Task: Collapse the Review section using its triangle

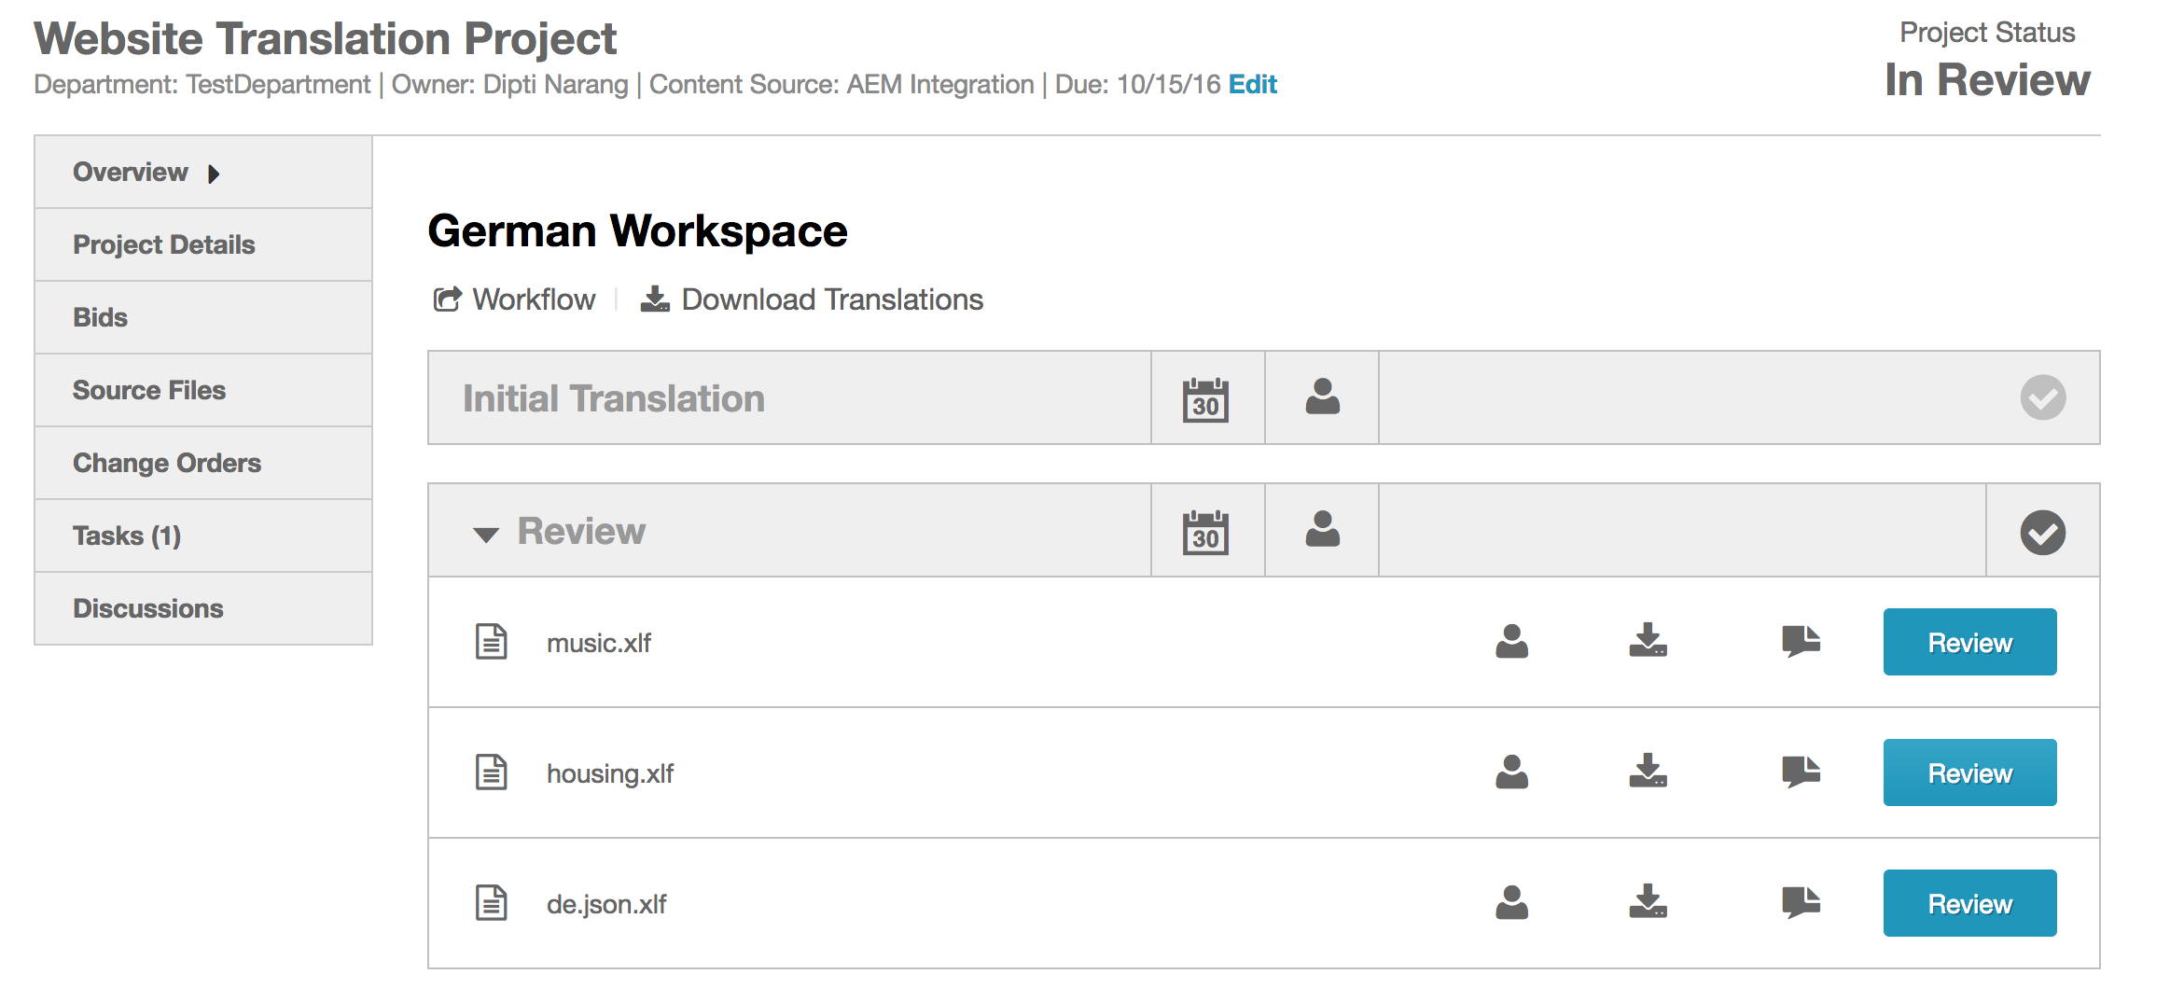Action: click(485, 534)
